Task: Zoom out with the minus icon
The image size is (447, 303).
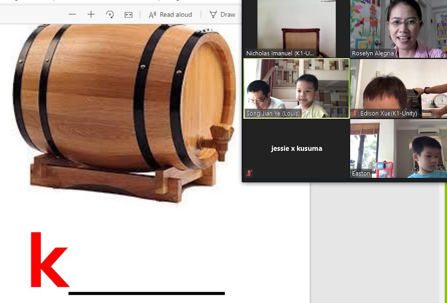Action: pos(72,14)
